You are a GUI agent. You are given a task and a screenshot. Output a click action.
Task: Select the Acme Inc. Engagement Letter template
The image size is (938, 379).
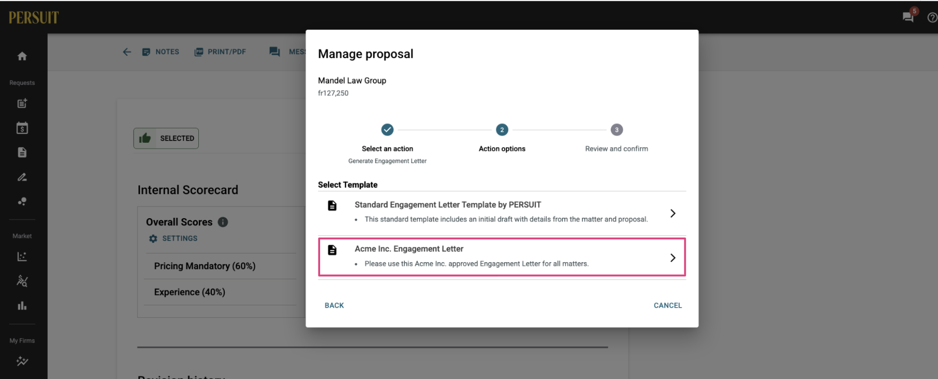502,257
